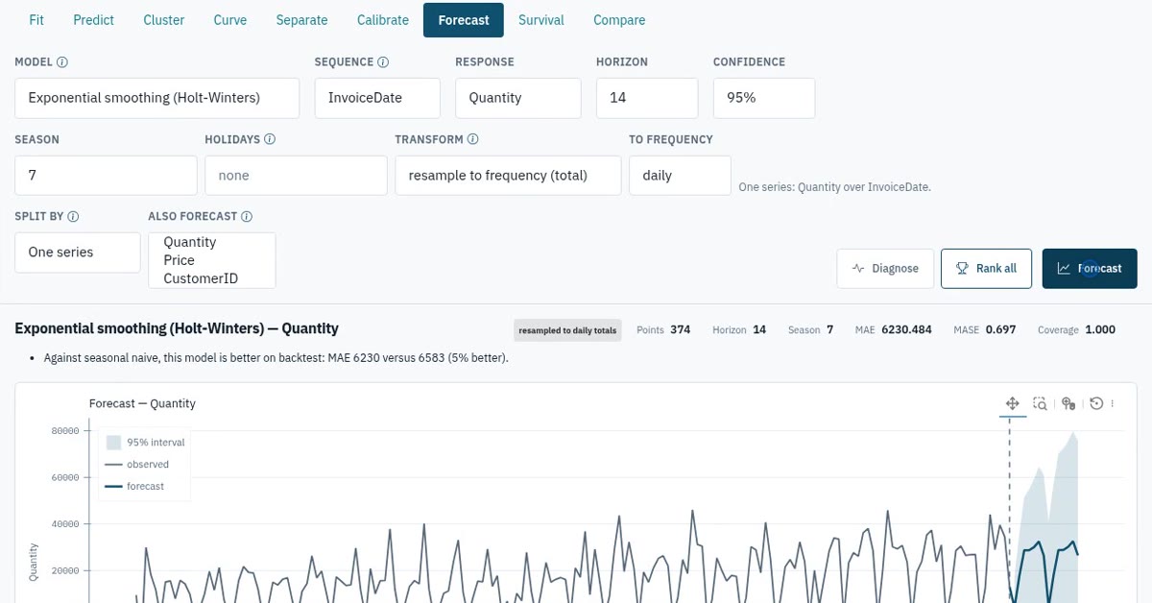Click the Holidays field showing none

[296, 176]
